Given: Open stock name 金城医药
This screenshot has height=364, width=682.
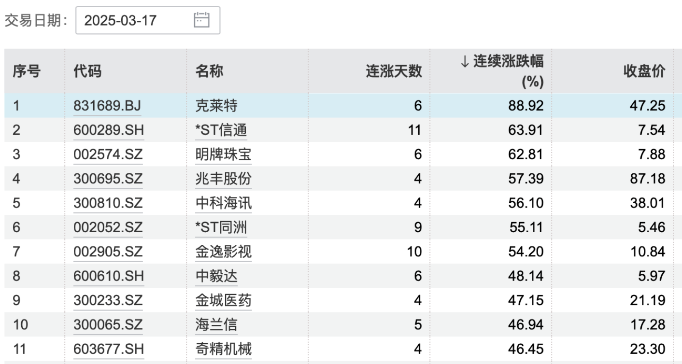Looking at the screenshot, I should (223, 300).
